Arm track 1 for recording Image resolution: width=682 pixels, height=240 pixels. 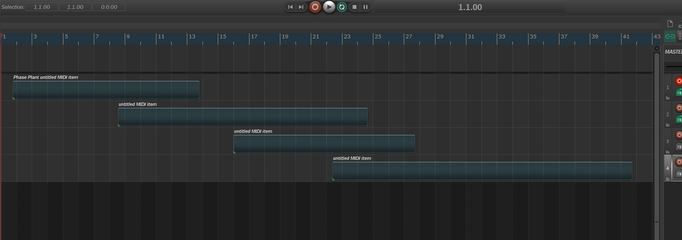click(x=679, y=81)
